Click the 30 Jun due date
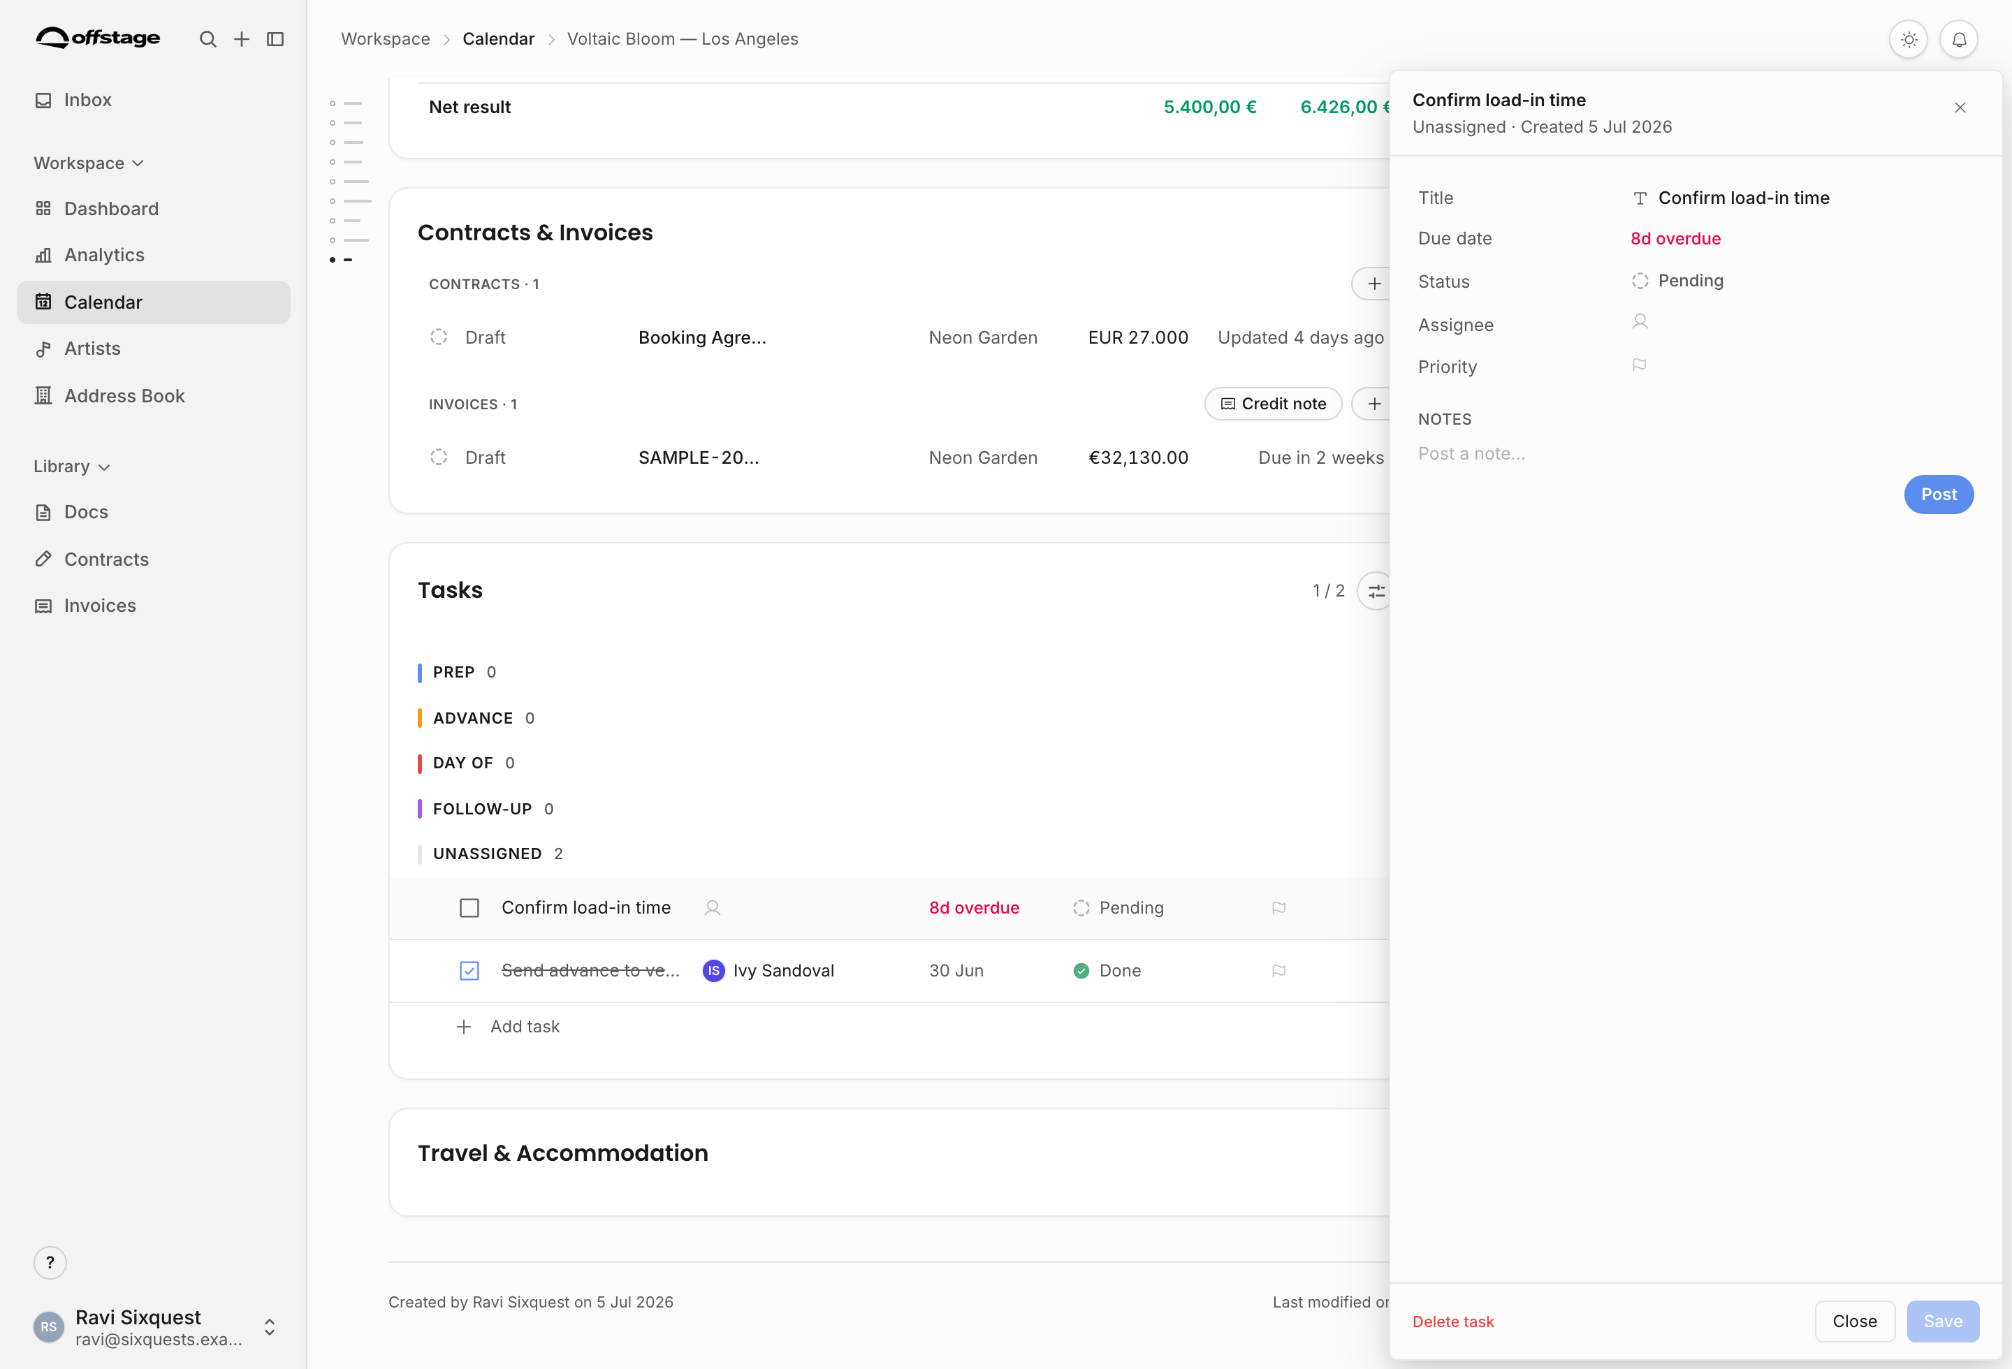Screen dimensions: 2012x1369 tap(956, 971)
